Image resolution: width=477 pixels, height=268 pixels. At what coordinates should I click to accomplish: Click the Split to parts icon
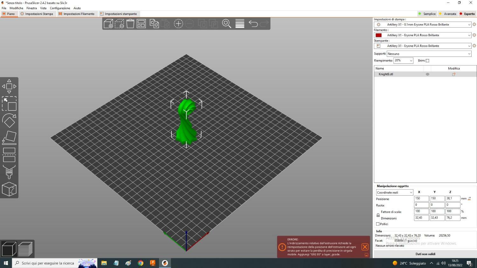click(x=213, y=23)
